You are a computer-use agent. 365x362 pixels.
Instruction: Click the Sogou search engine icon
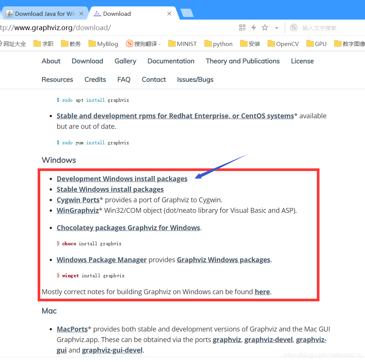[x=294, y=27]
